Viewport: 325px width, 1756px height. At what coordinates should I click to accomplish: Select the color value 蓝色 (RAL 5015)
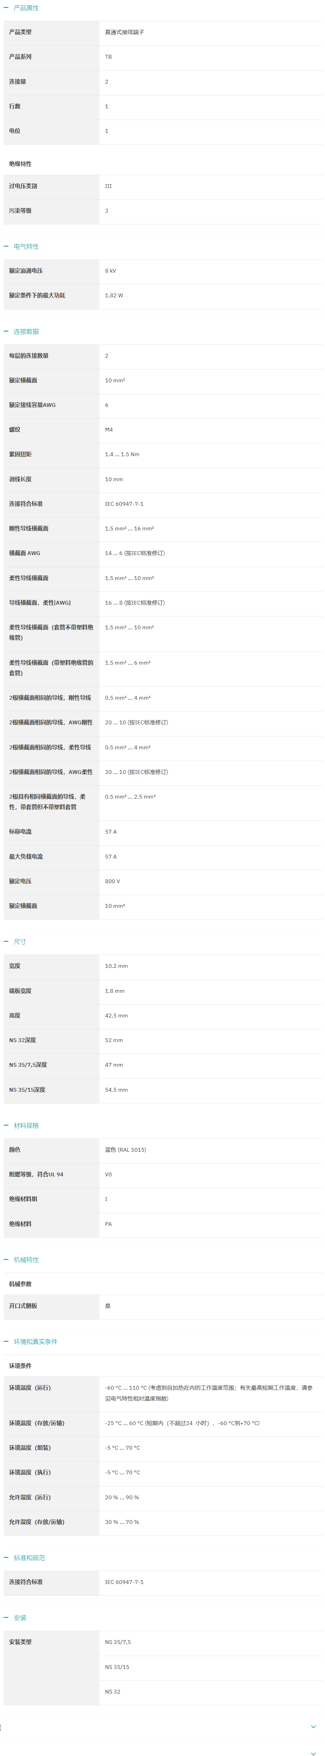(x=126, y=1150)
